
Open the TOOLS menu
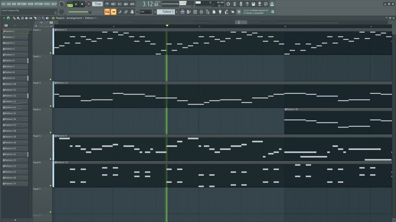point(47,4)
